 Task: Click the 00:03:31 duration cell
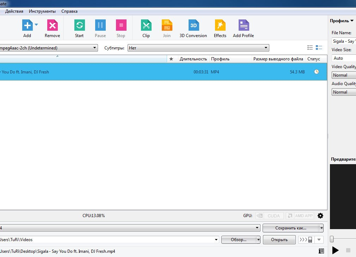click(x=201, y=72)
